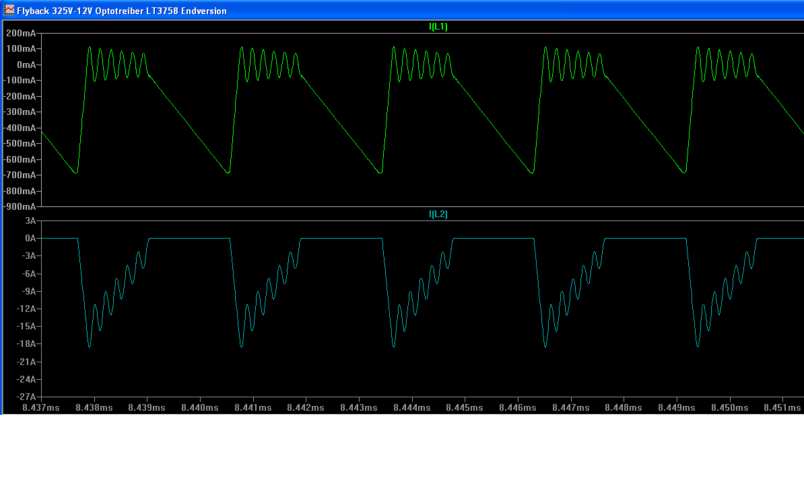Viewport: 804px width, 484px height.
Task: Click the 0A label on lower axis
Action: click(x=30, y=238)
